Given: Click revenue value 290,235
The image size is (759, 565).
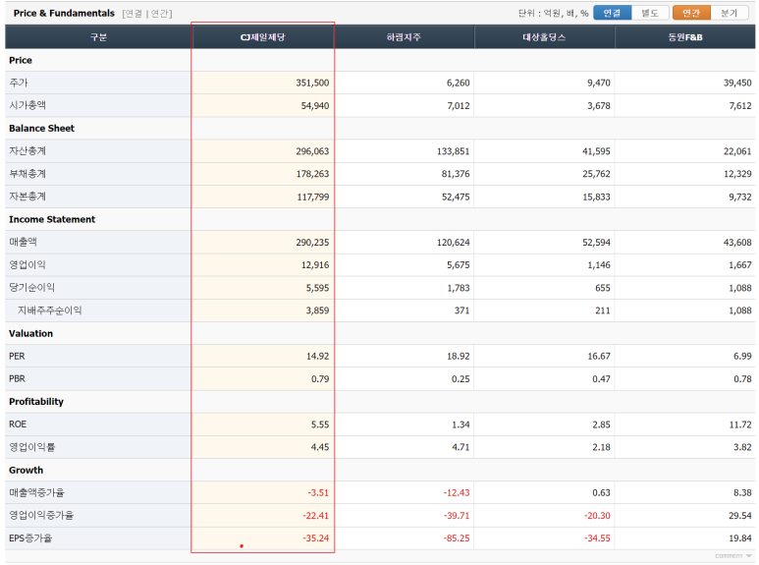Looking at the screenshot, I should click(x=312, y=243).
